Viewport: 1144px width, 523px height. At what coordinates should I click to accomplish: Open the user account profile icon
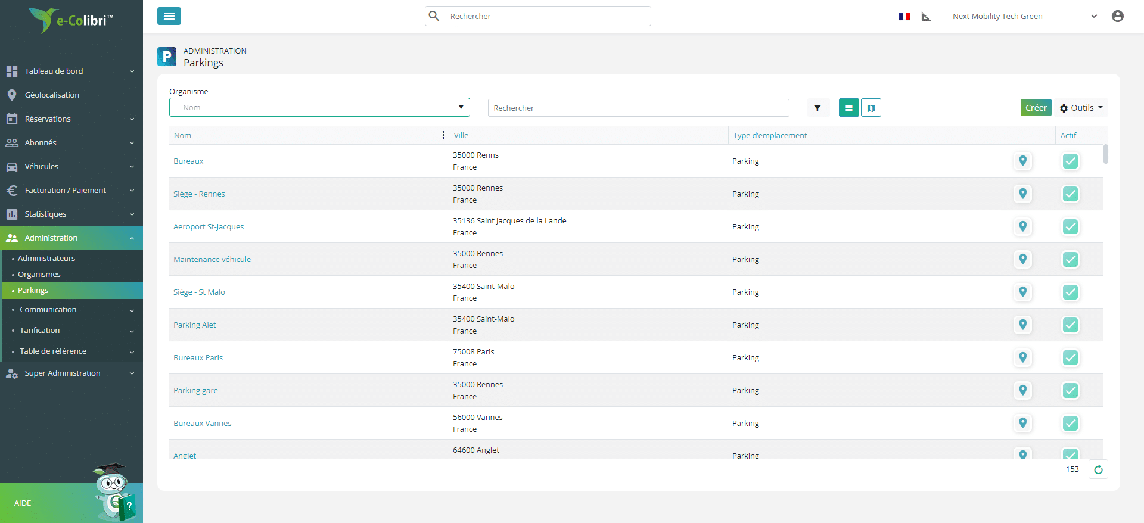click(1118, 16)
